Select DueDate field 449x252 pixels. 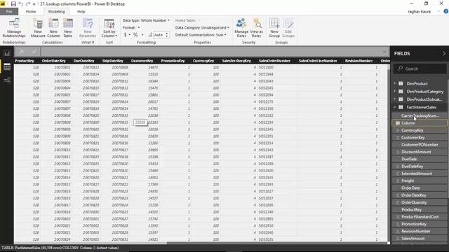420,159
